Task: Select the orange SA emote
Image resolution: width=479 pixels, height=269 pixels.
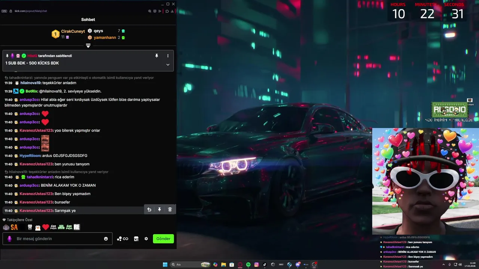Action: coord(14,227)
